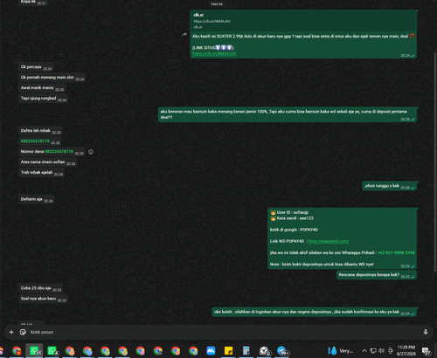The width and height of the screenshot is (437, 358).
Task: Tap the +62 851 WhatsApp Pribadi number
Action: [x=396, y=252]
